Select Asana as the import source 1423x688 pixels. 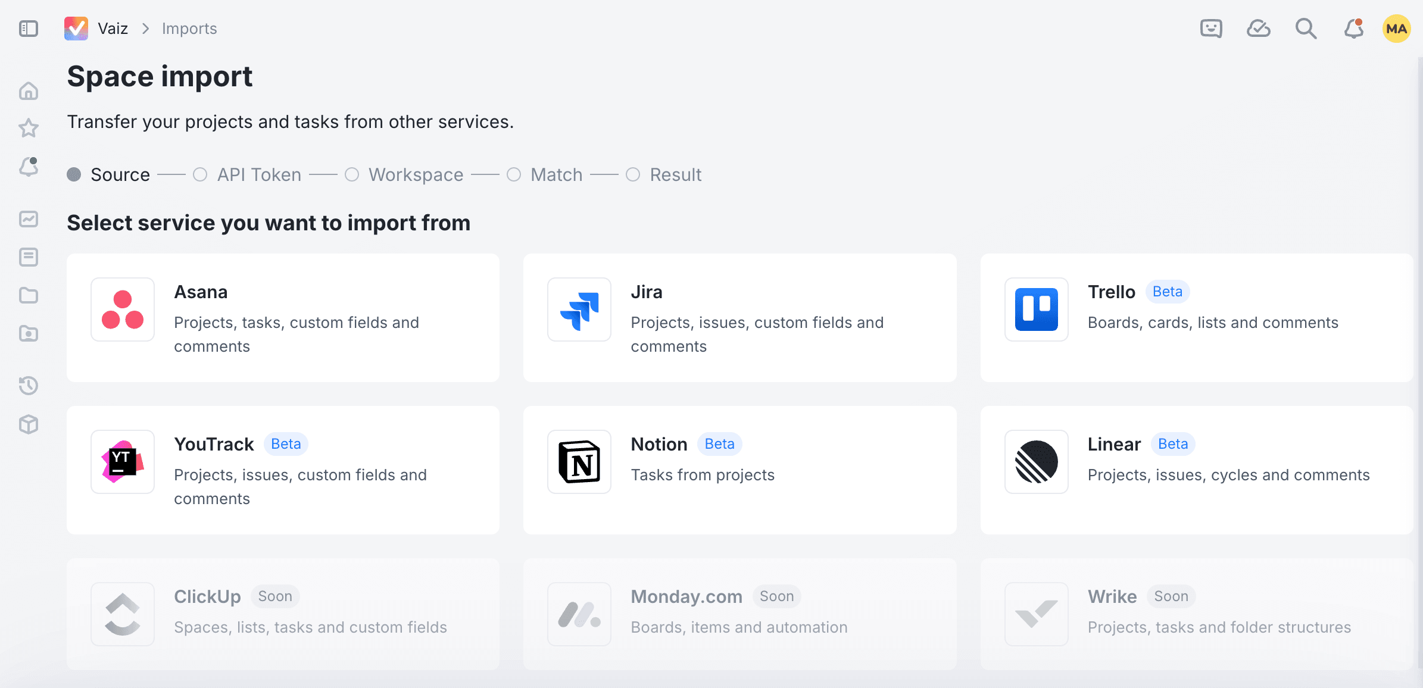click(283, 318)
